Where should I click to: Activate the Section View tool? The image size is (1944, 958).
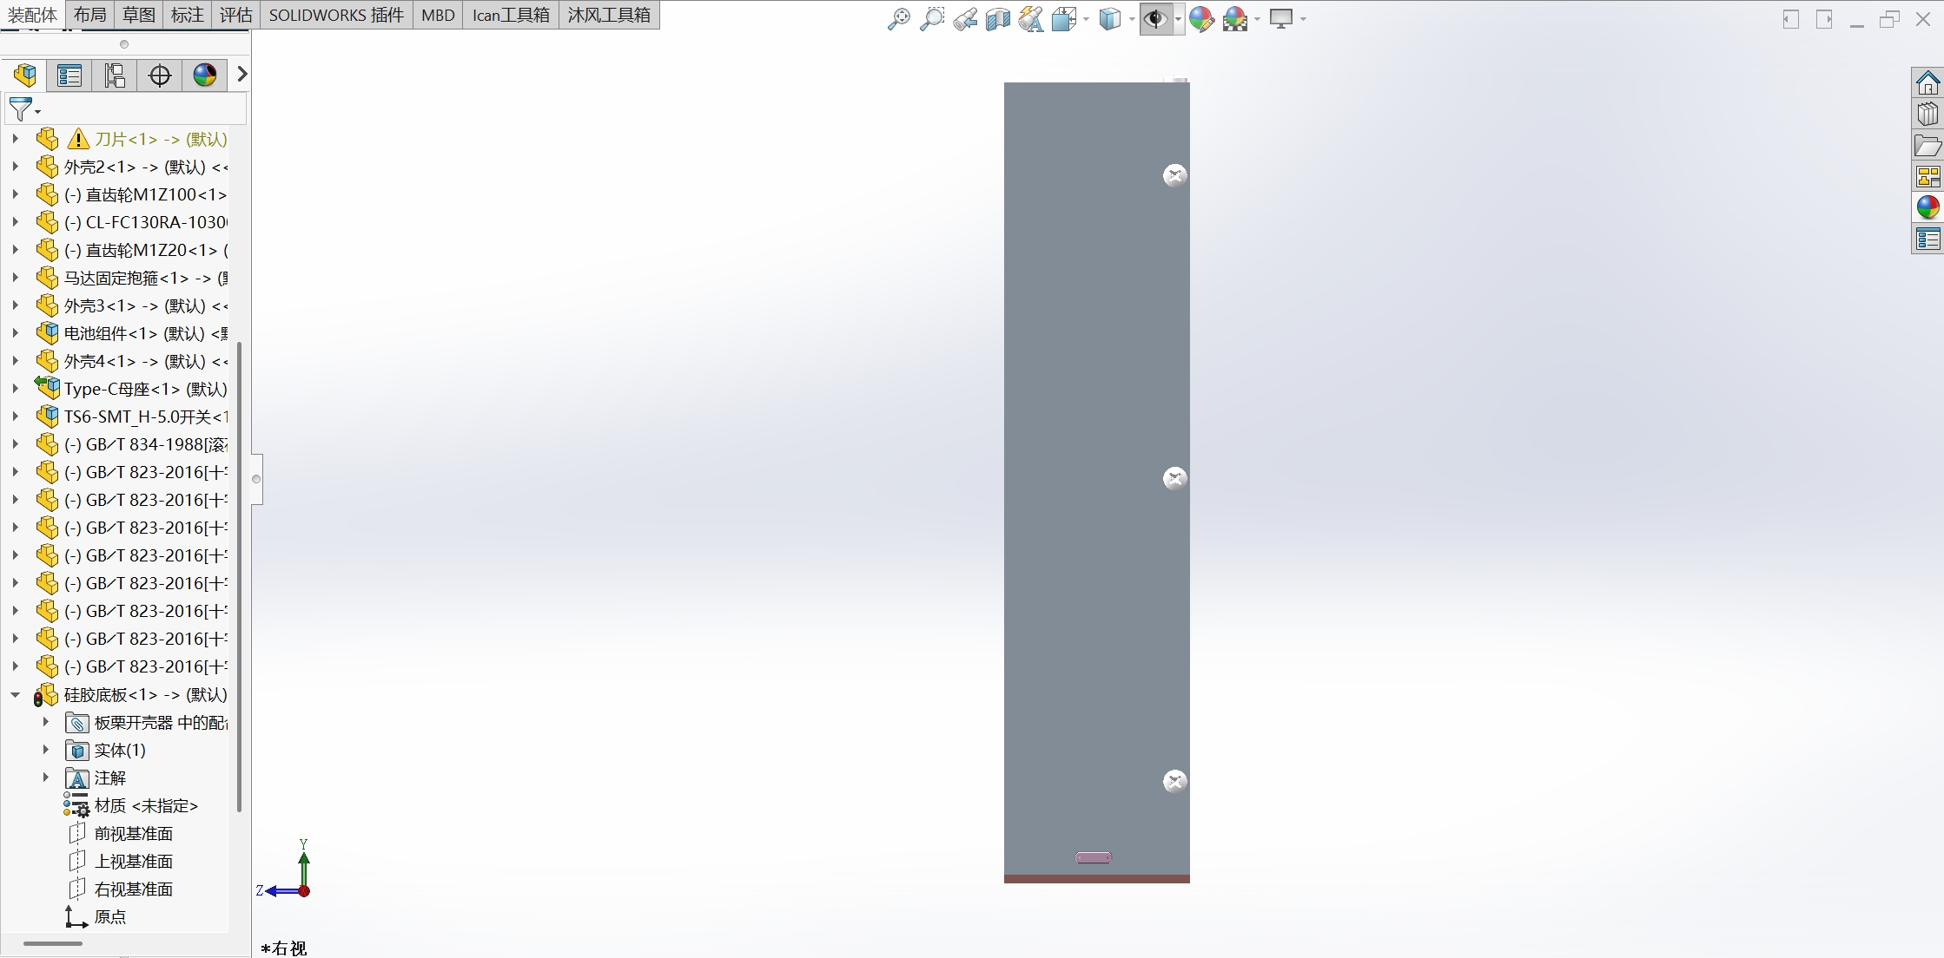click(x=997, y=18)
